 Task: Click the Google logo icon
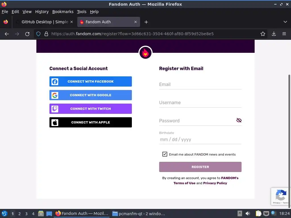coord(55,95)
